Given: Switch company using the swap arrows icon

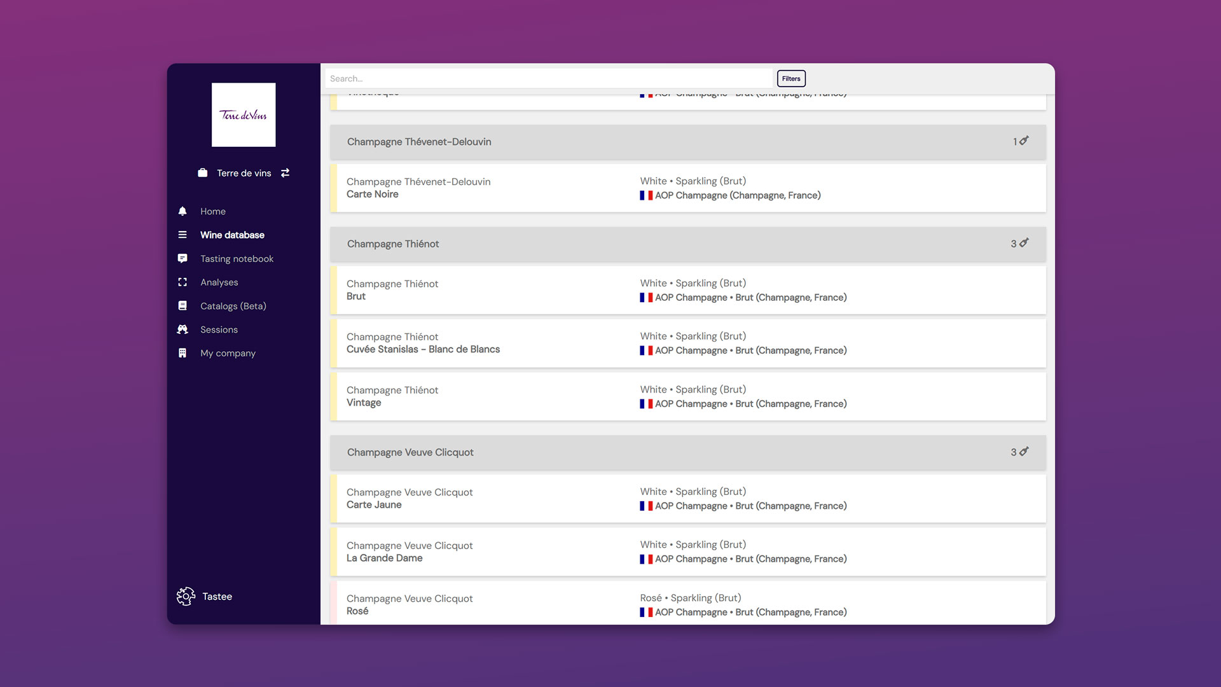Looking at the screenshot, I should pyautogui.click(x=285, y=173).
